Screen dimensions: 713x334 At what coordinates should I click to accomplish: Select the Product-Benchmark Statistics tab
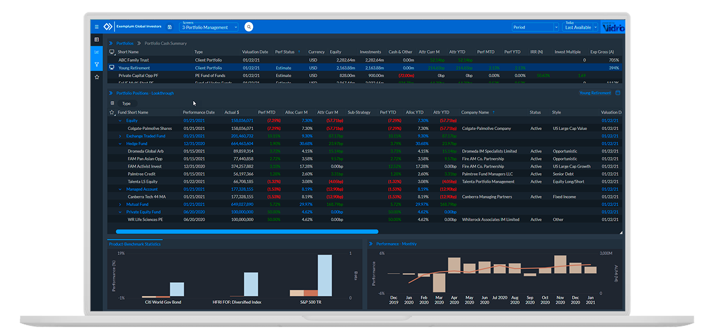[134, 244]
